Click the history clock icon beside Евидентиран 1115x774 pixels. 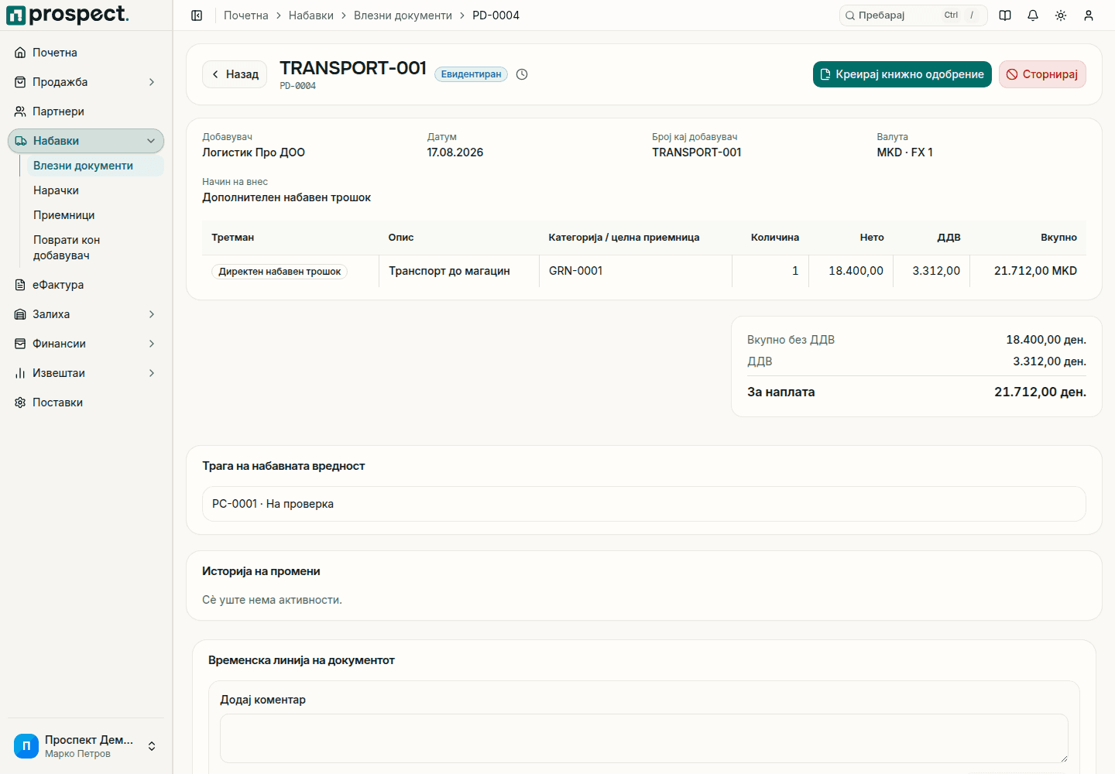pos(522,74)
